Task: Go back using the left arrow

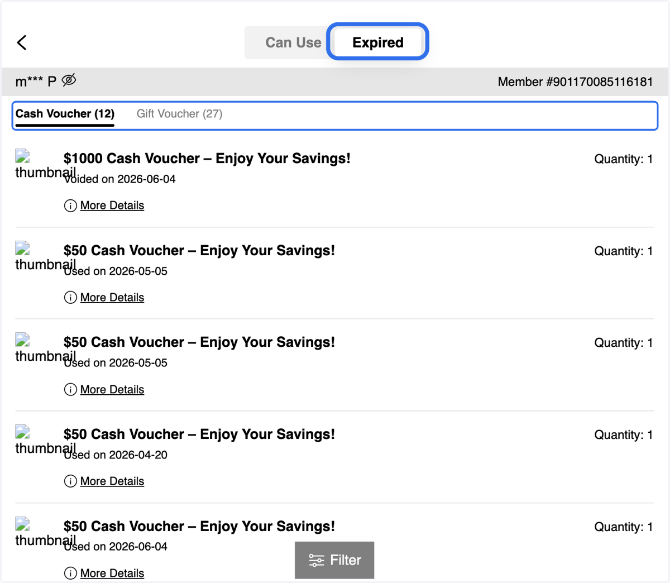Action: tap(22, 42)
